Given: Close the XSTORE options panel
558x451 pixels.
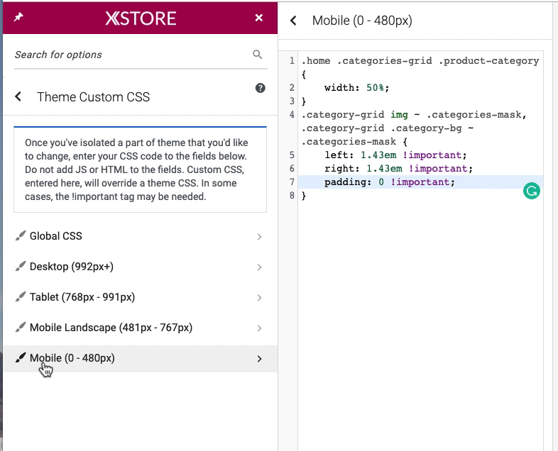Looking at the screenshot, I should pyautogui.click(x=259, y=18).
